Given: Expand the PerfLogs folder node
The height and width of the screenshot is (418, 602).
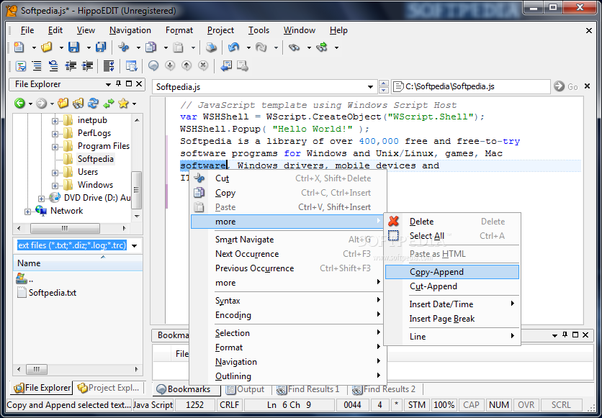Looking at the screenshot, I should (55, 134).
